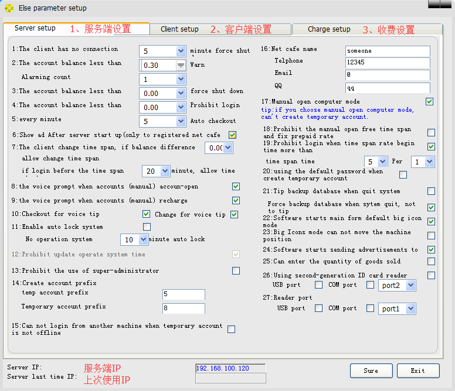Check Prohibit use of super-administrator
Screen dimensions: 455x391
236,270
